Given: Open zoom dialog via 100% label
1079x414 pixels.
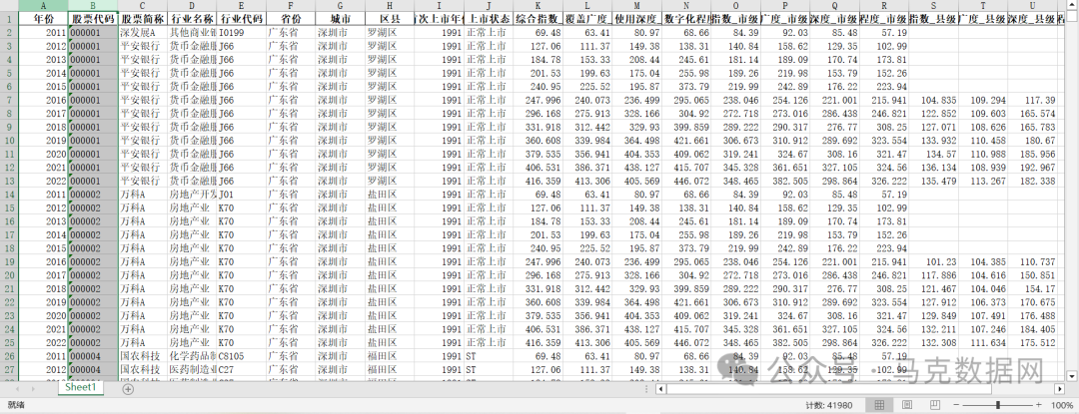Looking at the screenshot, I should [1062, 405].
